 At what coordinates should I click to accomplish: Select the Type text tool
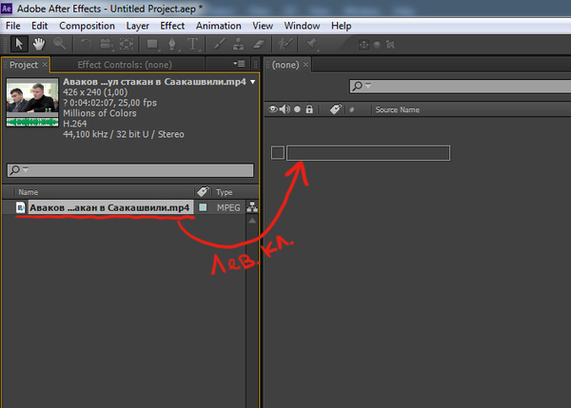(x=192, y=45)
